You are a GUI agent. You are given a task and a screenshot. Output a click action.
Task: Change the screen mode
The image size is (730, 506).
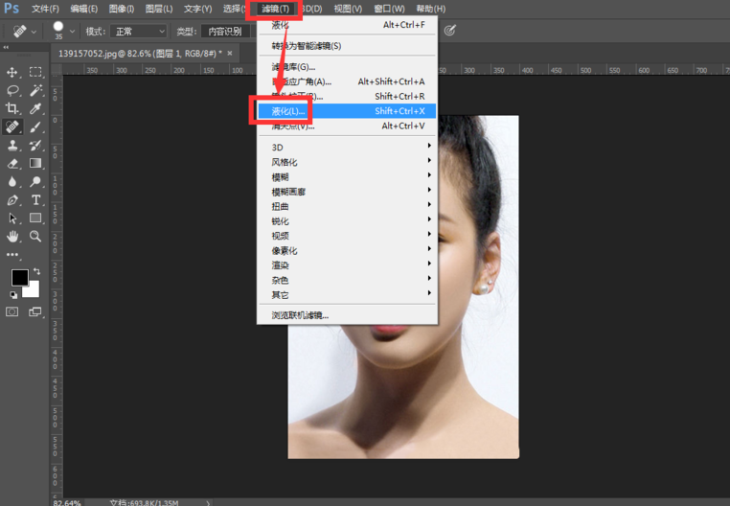pyautogui.click(x=35, y=311)
